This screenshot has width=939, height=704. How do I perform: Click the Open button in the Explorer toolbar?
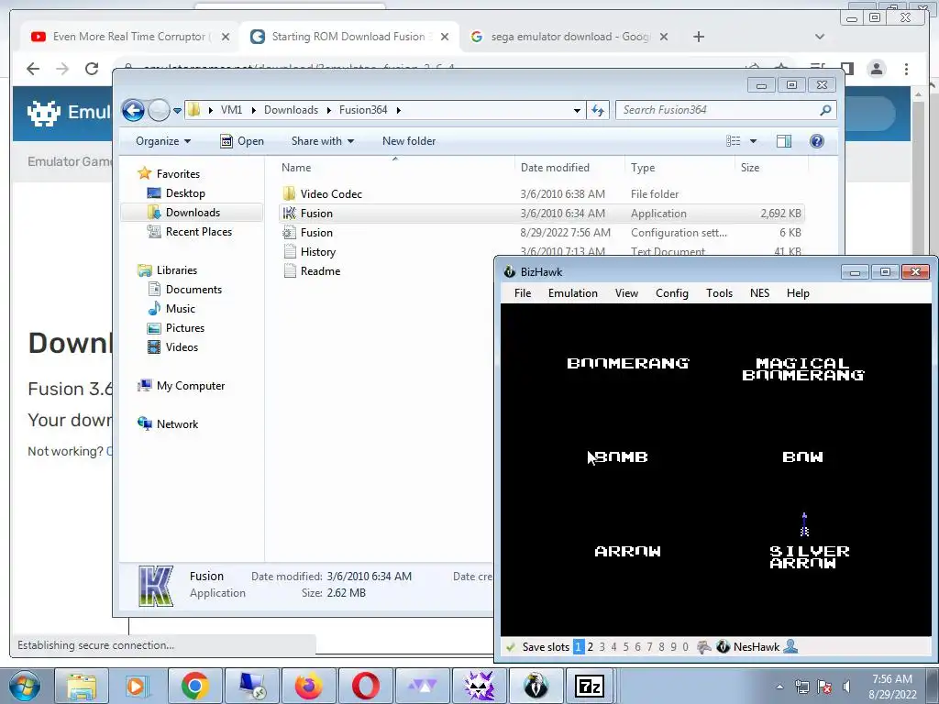click(x=242, y=141)
